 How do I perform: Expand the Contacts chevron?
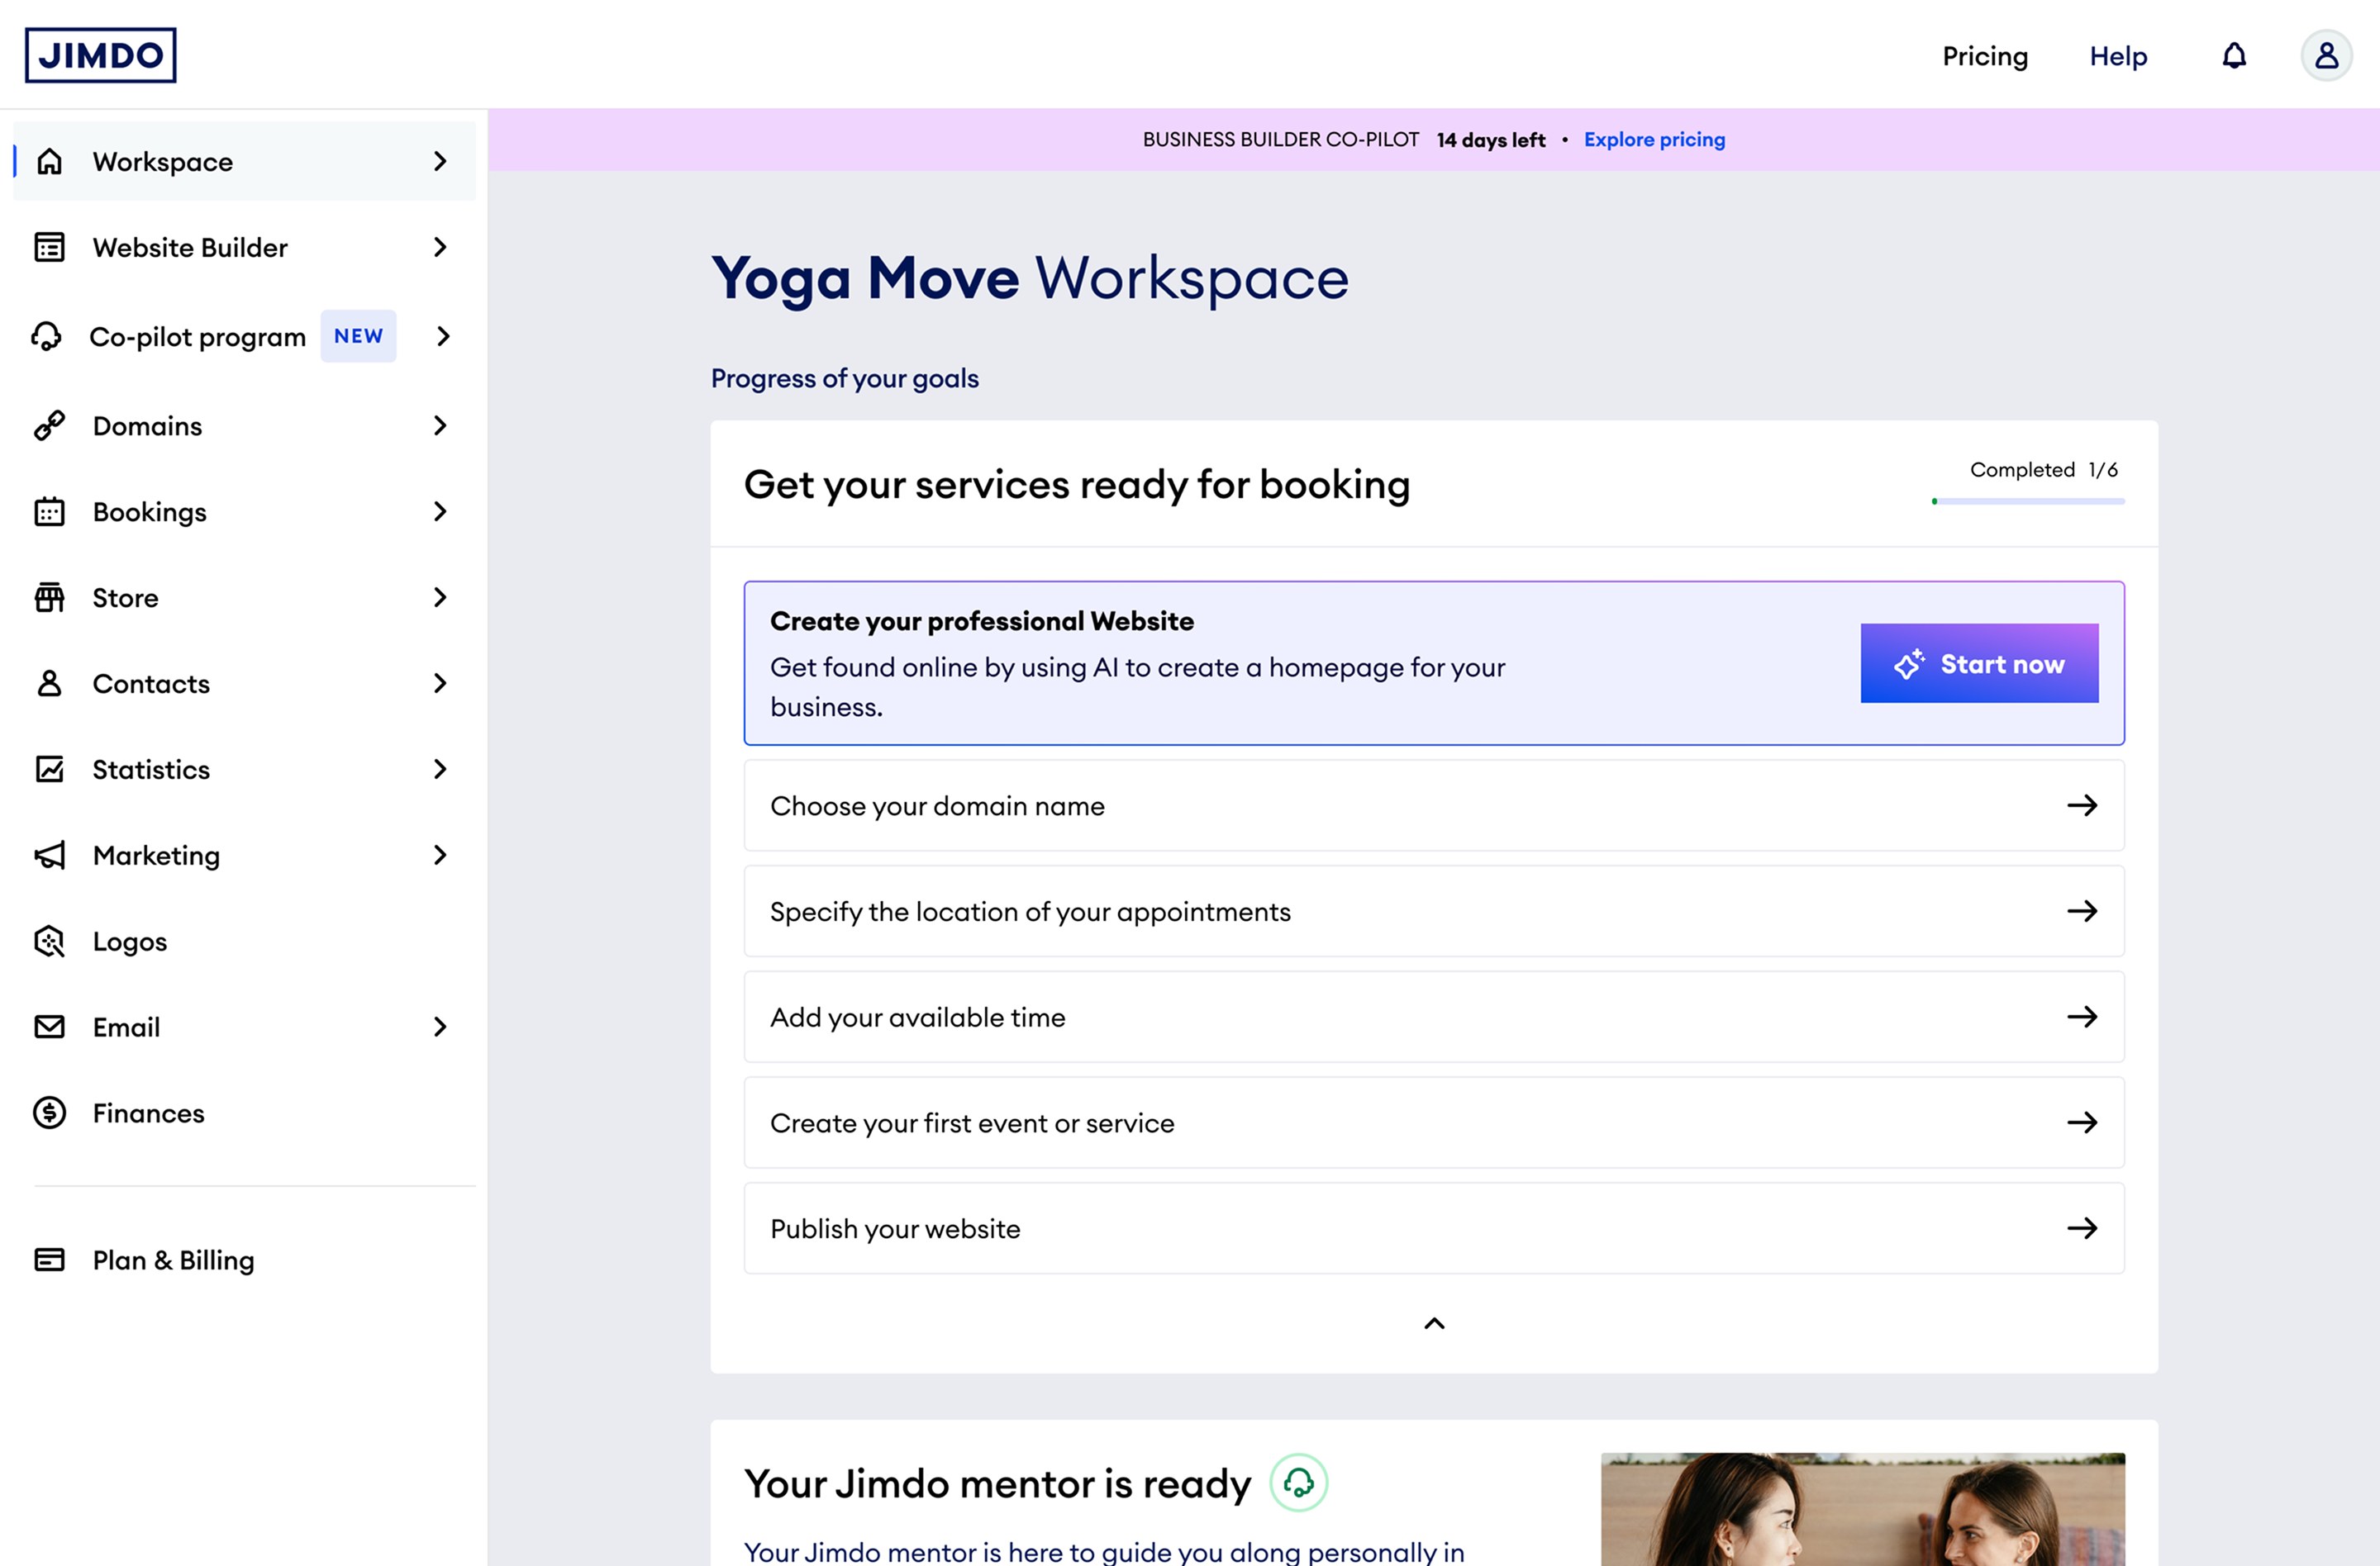coord(440,682)
